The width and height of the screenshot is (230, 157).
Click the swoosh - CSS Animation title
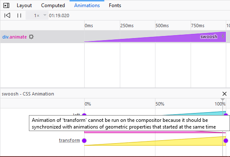pos(28,94)
